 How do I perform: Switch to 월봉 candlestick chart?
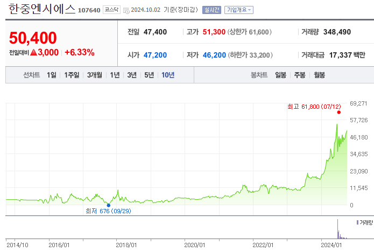click(x=319, y=75)
